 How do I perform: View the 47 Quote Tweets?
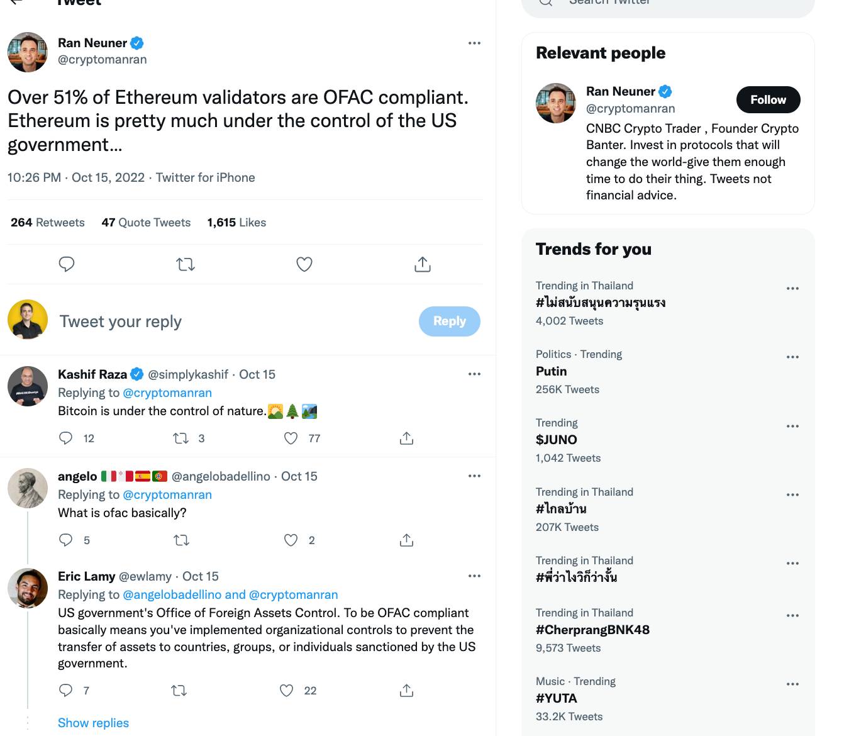(x=146, y=223)
